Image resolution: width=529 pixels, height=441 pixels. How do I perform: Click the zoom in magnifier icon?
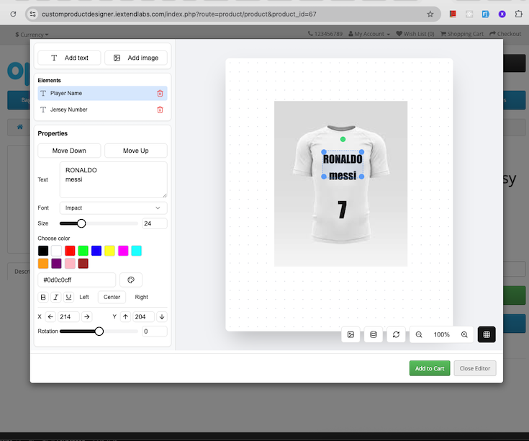(464, 334)
